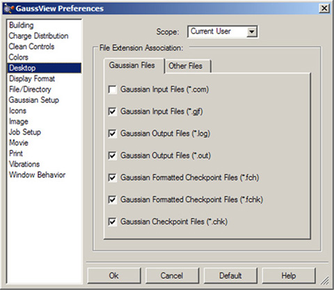Click the window resize grip icon
334x290 pixels.
pos(325,280)
